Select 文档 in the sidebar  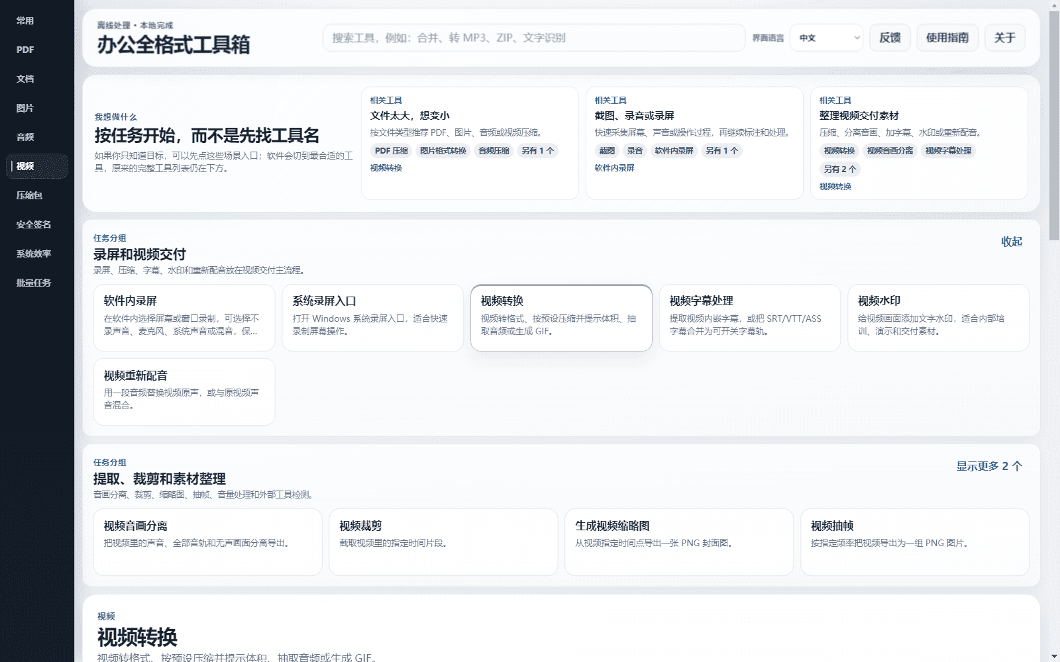coord(37,79)
